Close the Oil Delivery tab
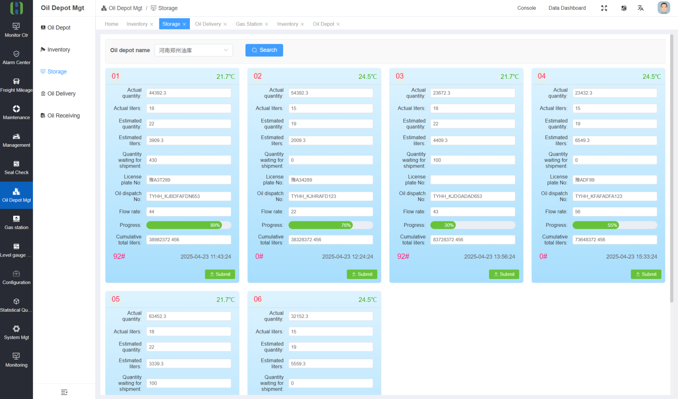678x399 pixels. (x=225, y=24)
